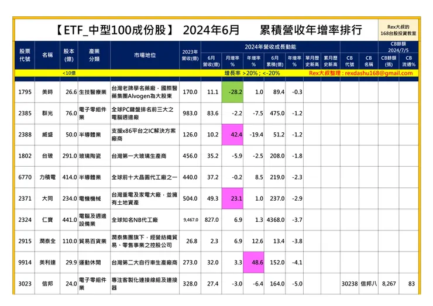Screen dimensions: 433x306
Task: Select stock code 3023
Action: coord(25,283)
